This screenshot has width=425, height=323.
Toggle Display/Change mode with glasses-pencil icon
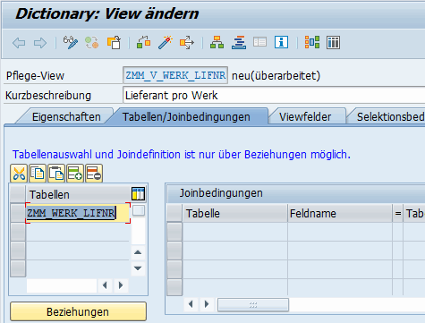click(x=71, y=42)
